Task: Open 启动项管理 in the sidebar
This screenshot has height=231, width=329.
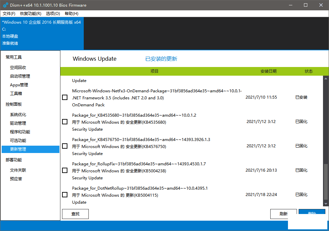Action: click(20, 76)
